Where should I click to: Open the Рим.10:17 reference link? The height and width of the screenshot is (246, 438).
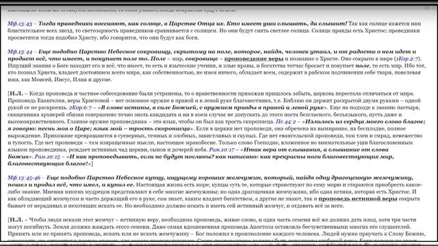(222, 150)
